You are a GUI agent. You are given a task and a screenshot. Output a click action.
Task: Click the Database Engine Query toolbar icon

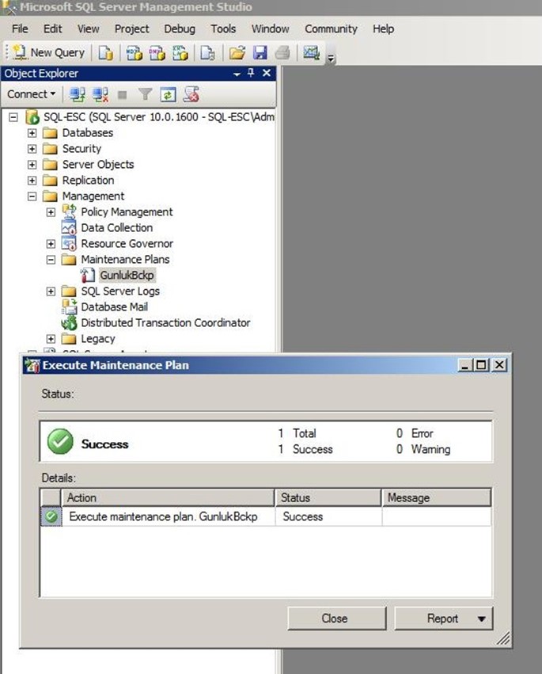(105, 53)
